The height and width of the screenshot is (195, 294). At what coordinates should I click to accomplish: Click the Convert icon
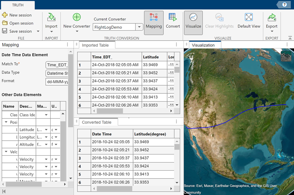(173, 18)
